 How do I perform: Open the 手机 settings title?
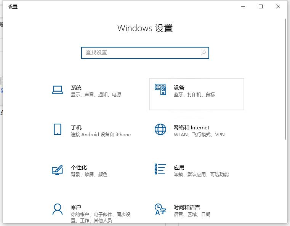(76, 127)
